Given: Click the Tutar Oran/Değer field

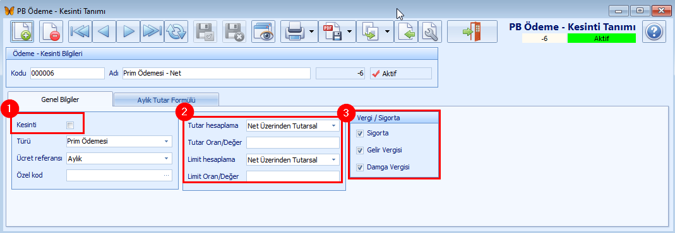Looking at the screenshot, I should pos(293,143).
